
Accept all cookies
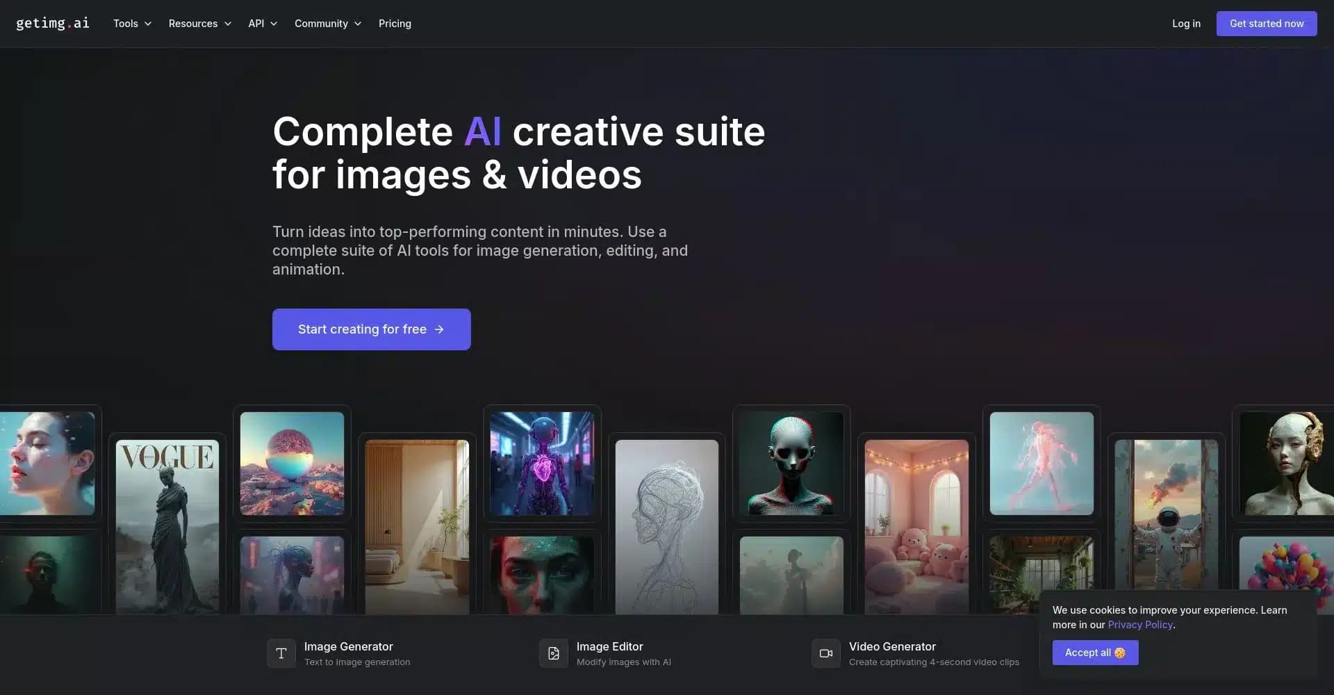[1095, 653]
